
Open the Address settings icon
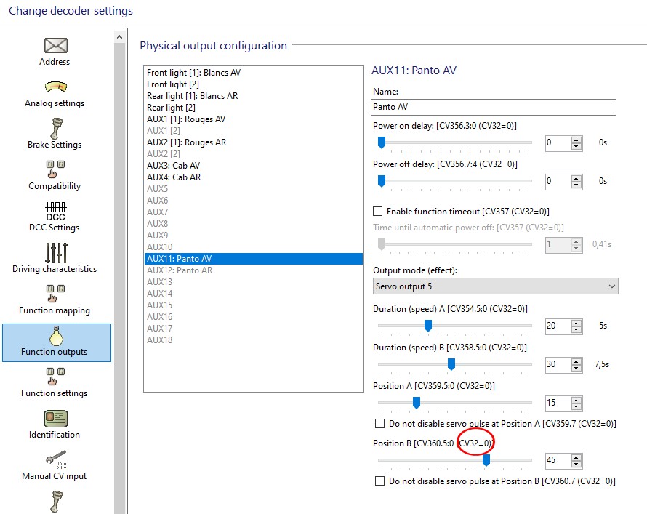pos(55,51)
